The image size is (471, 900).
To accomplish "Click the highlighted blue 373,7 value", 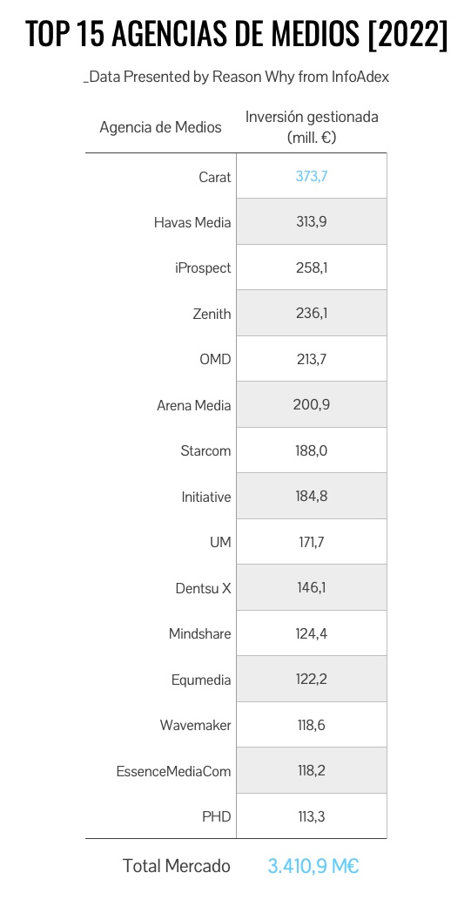I will [312, 176].
